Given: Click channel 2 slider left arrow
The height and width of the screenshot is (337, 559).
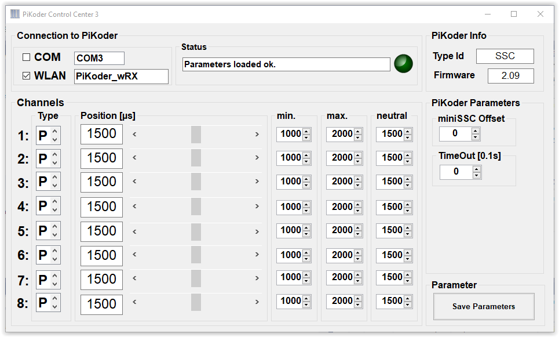Looking at the screenshot, I should pos(134,158).
